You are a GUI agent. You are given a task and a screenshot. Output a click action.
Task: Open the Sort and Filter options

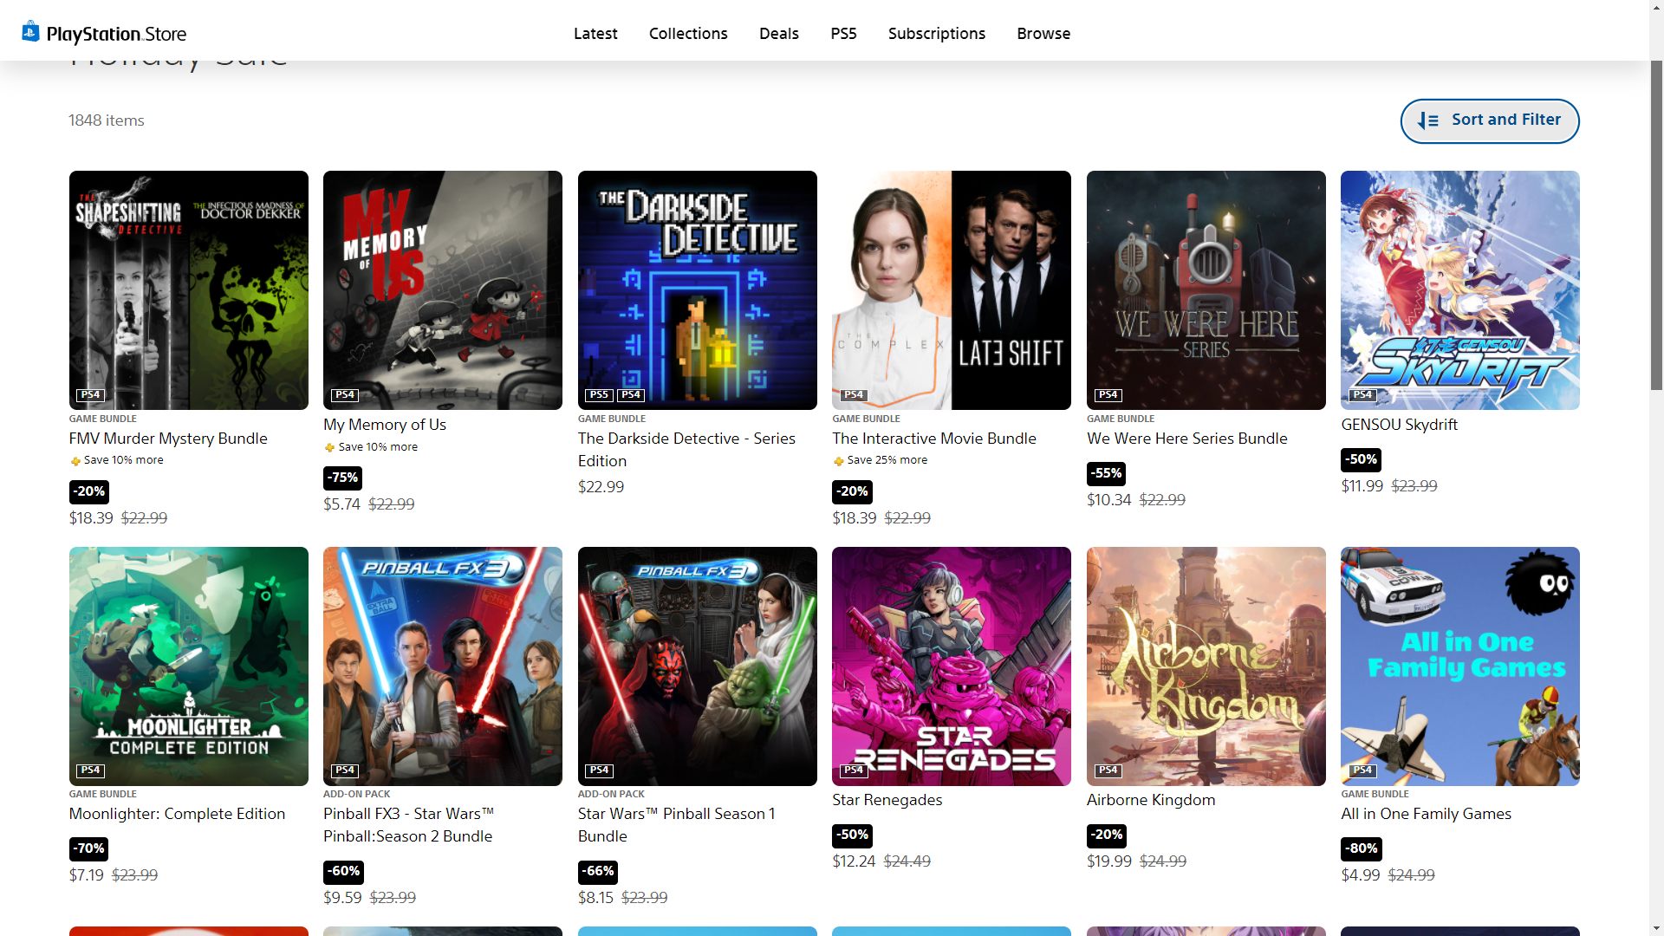coord(1489,120)
